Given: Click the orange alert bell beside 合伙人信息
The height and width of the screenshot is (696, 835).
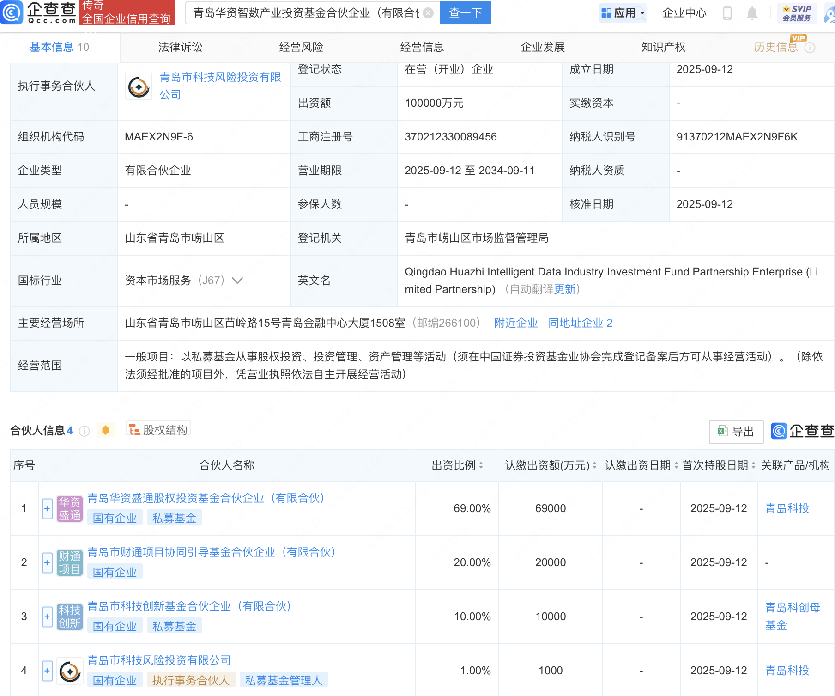Looking at the screenshot, I should tap(105, 430).
